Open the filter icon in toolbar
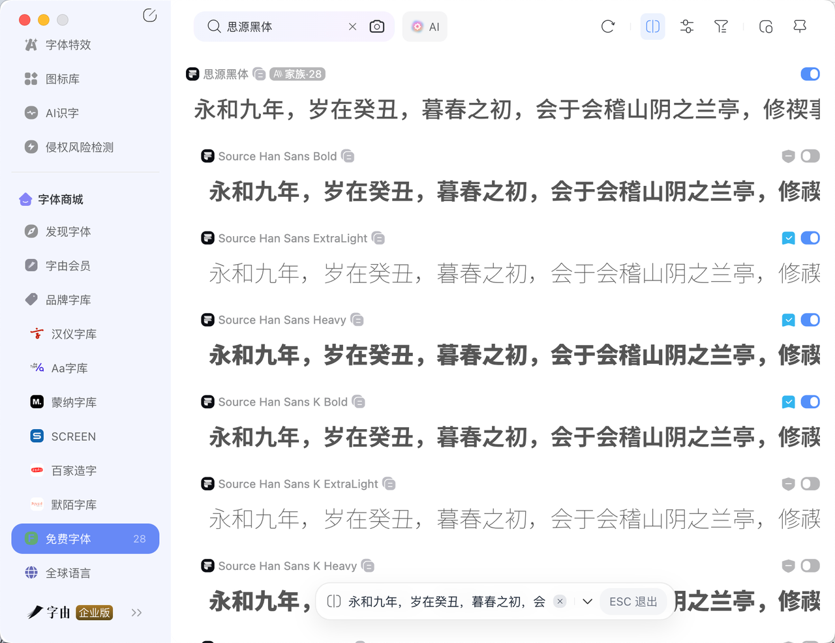The width and height of the screenshot is (835, 643). tap(721, 27)
